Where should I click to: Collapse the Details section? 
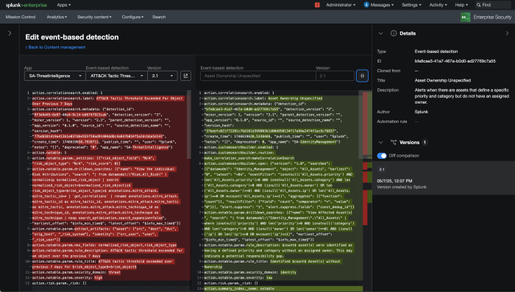pos(380,33)
